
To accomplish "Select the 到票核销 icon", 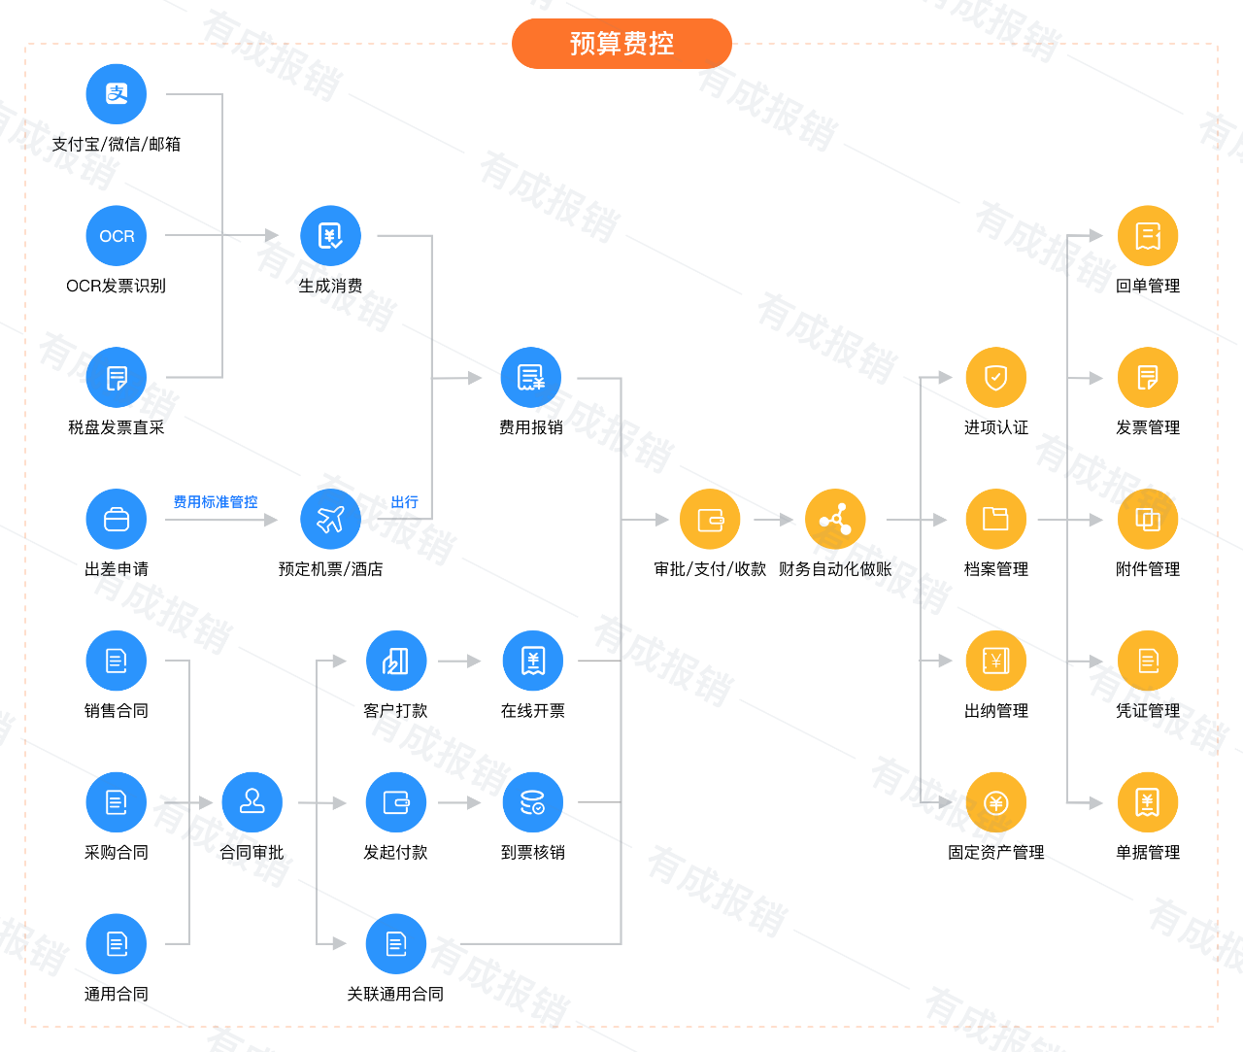I will coord(533,802).
